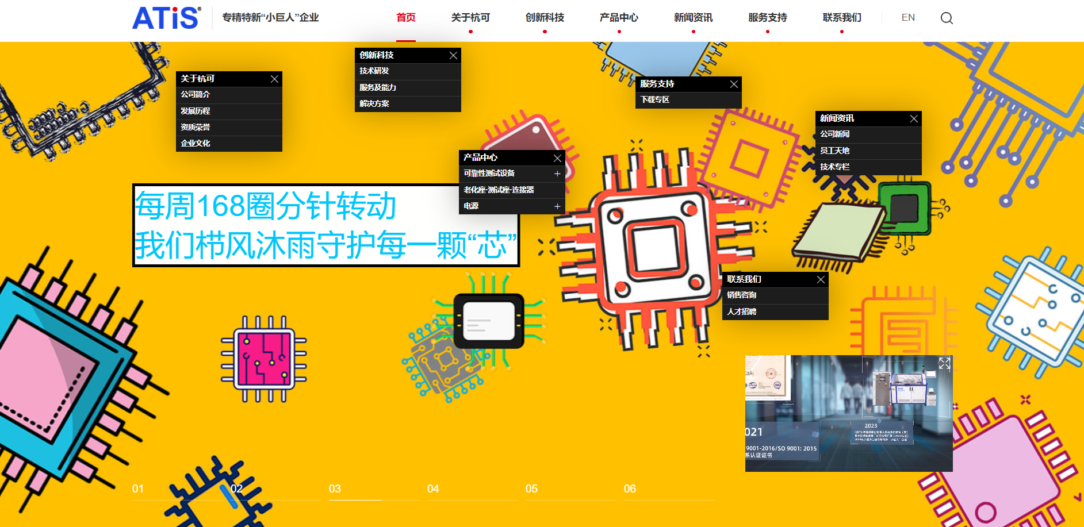Screen dimensions: 1084x527
Task: Go to slide 05 in carousel
Action: 531,489
